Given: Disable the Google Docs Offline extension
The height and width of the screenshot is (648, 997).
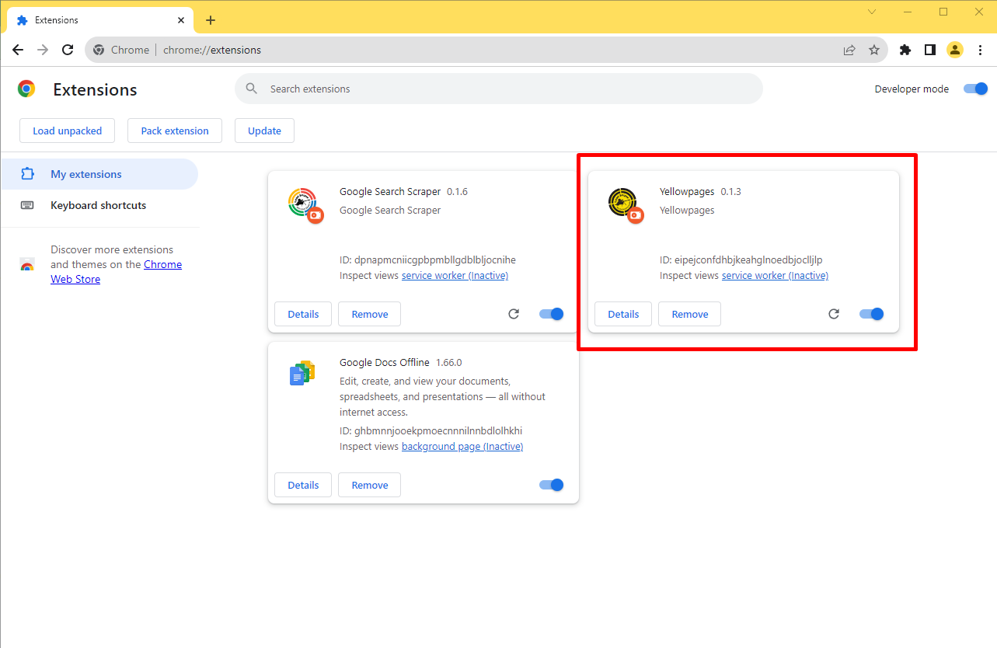Looking at the screenshot, I should [551, 484].
